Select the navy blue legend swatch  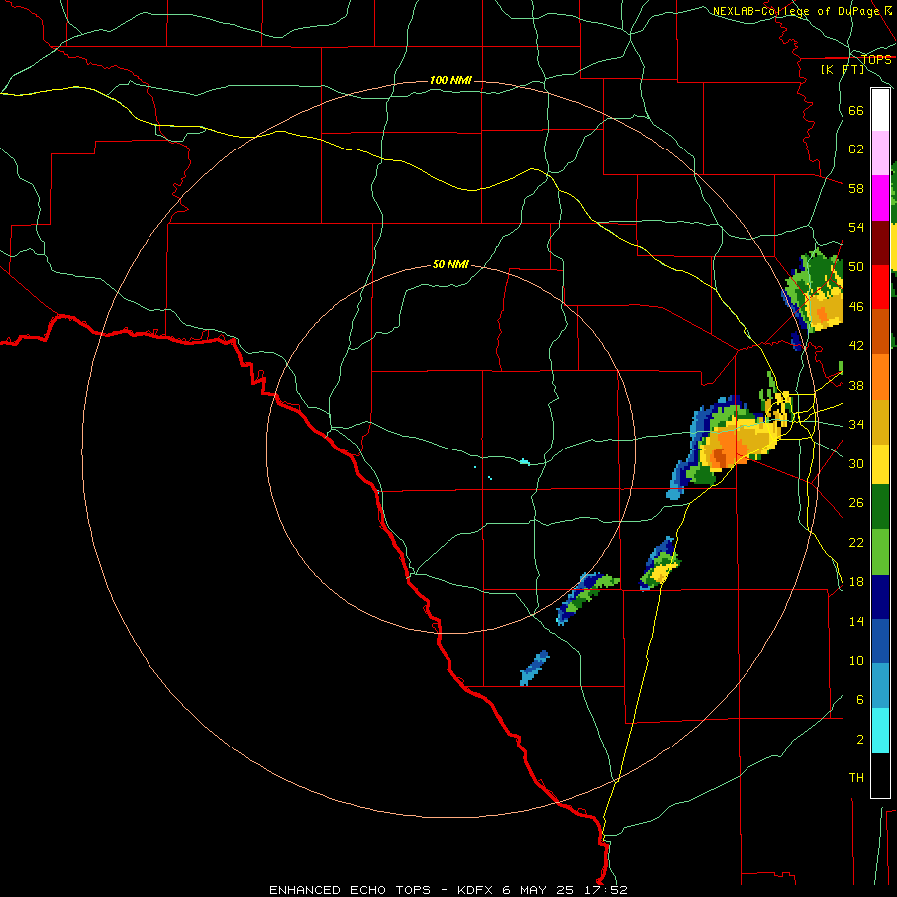(880, 597)
